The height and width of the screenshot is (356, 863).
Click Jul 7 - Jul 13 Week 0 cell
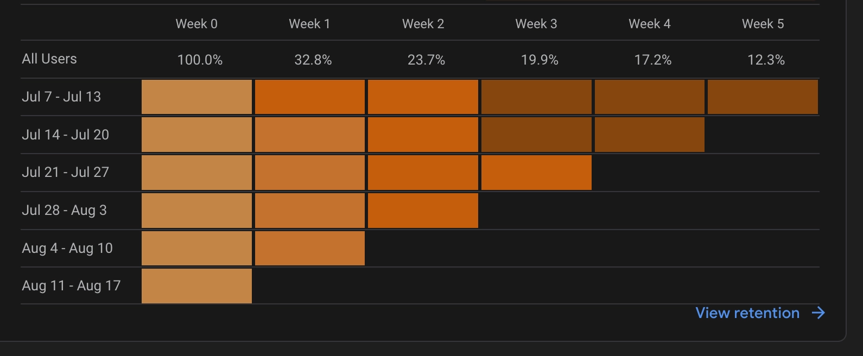(196, 97)
